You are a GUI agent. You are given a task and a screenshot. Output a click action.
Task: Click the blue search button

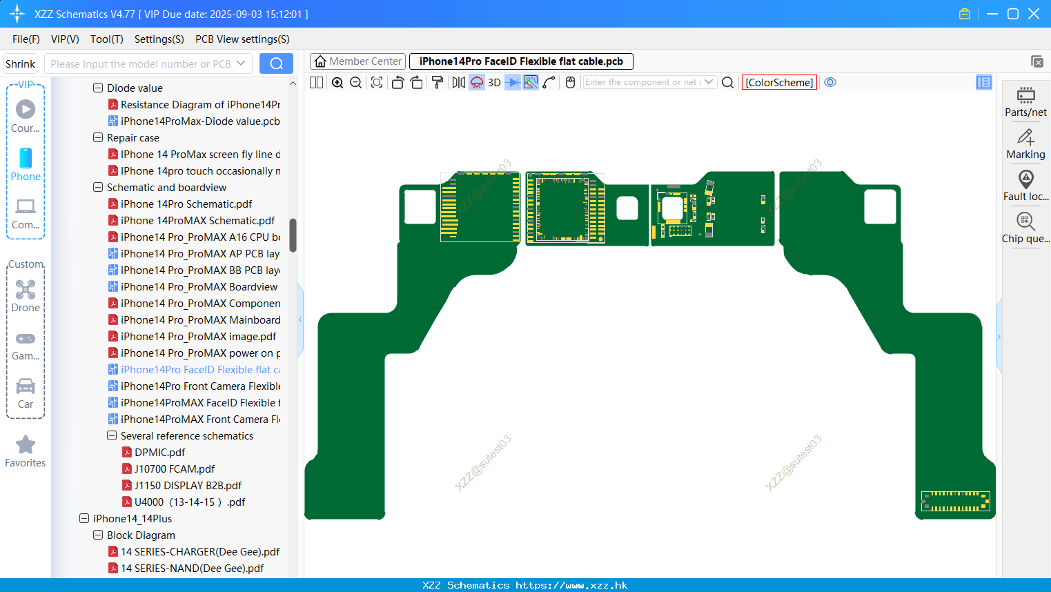click(x=276, y=63)
